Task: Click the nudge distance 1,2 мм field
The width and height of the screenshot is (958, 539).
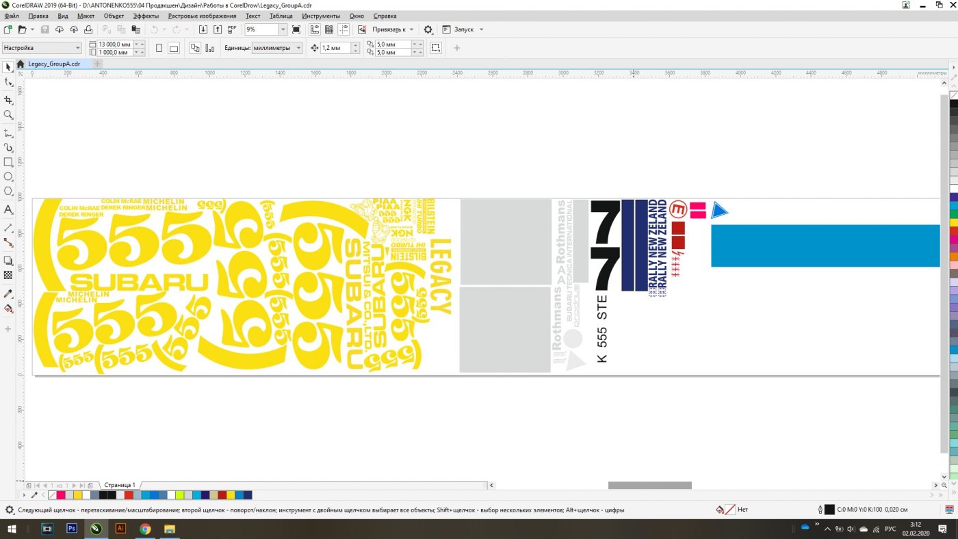Action: coord(335,48)
